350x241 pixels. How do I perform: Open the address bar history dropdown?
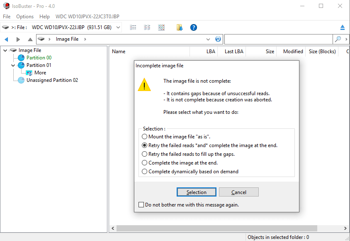click(x=208, y=39)
